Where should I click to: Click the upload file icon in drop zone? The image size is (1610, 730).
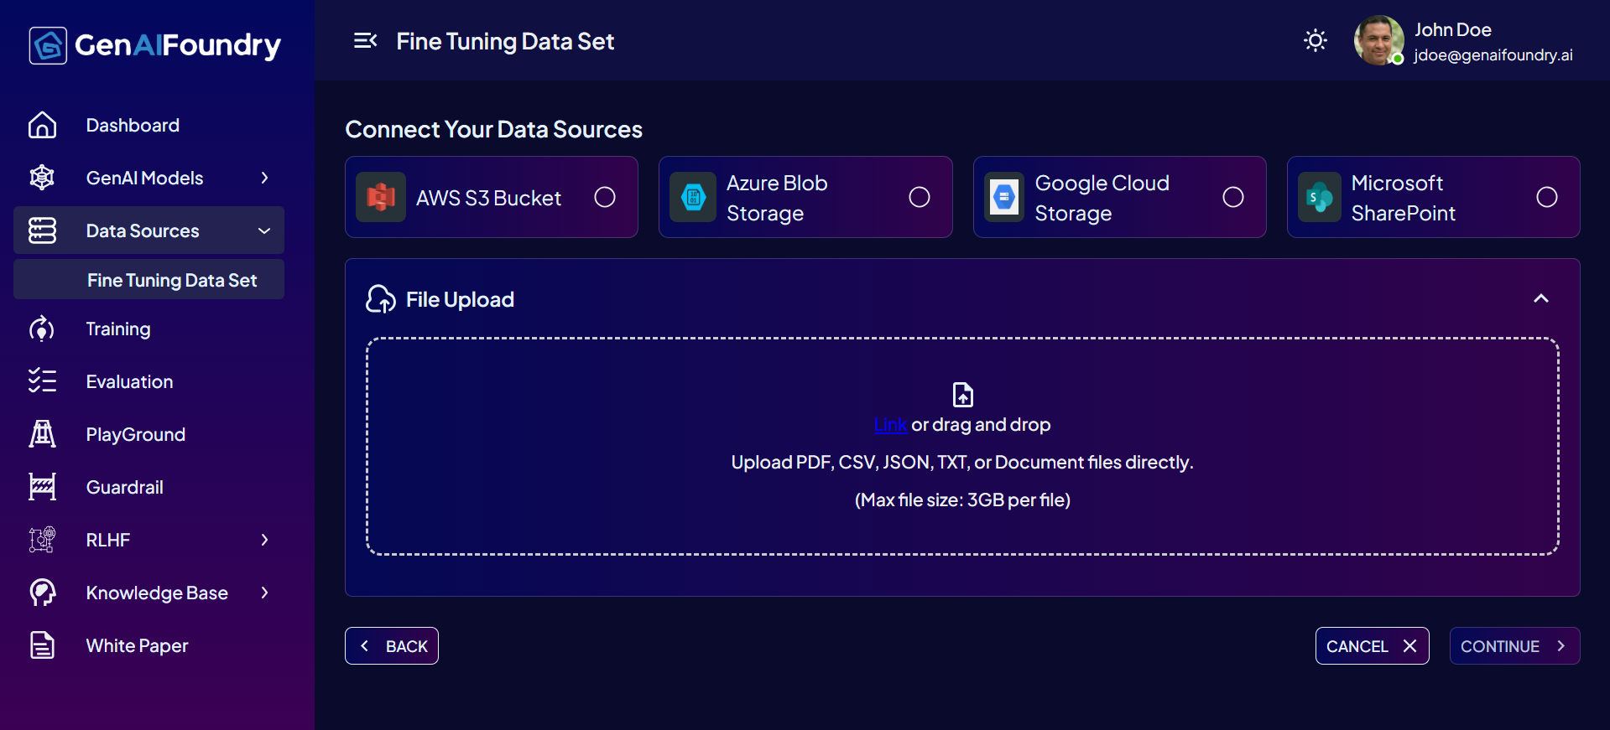[x=963, y=394]
